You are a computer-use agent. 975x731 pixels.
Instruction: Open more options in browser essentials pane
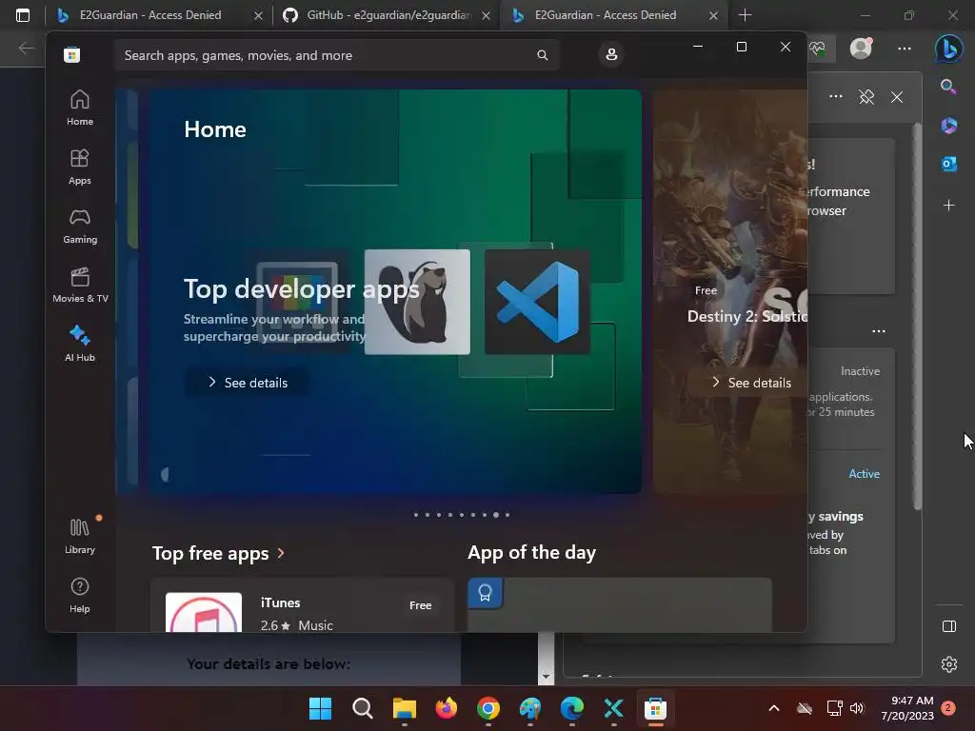[836, 96]
